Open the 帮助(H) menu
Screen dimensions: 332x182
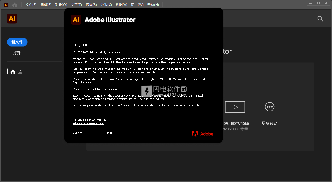(x=153, y=5)
